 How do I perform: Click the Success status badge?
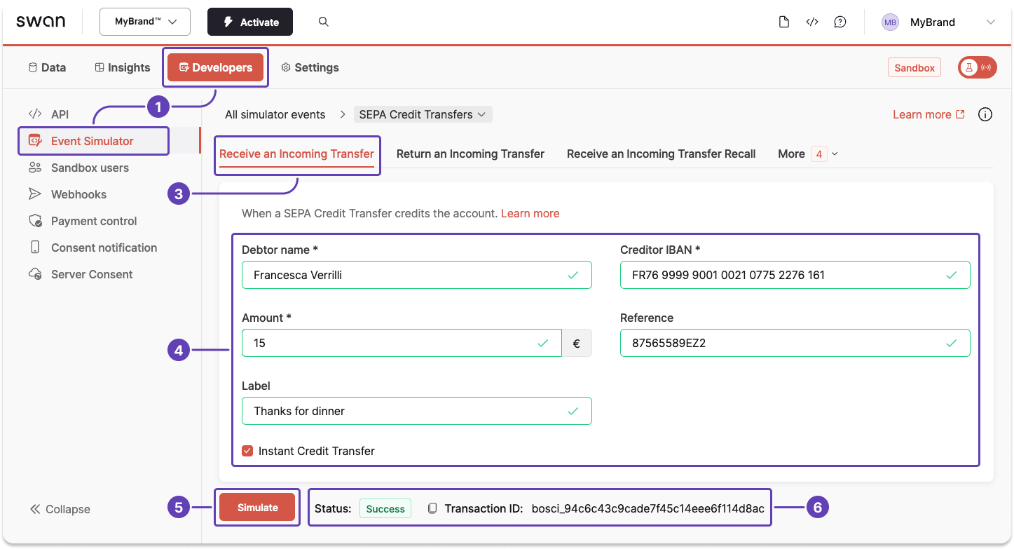pyautogui.click(x=385, y=508)
